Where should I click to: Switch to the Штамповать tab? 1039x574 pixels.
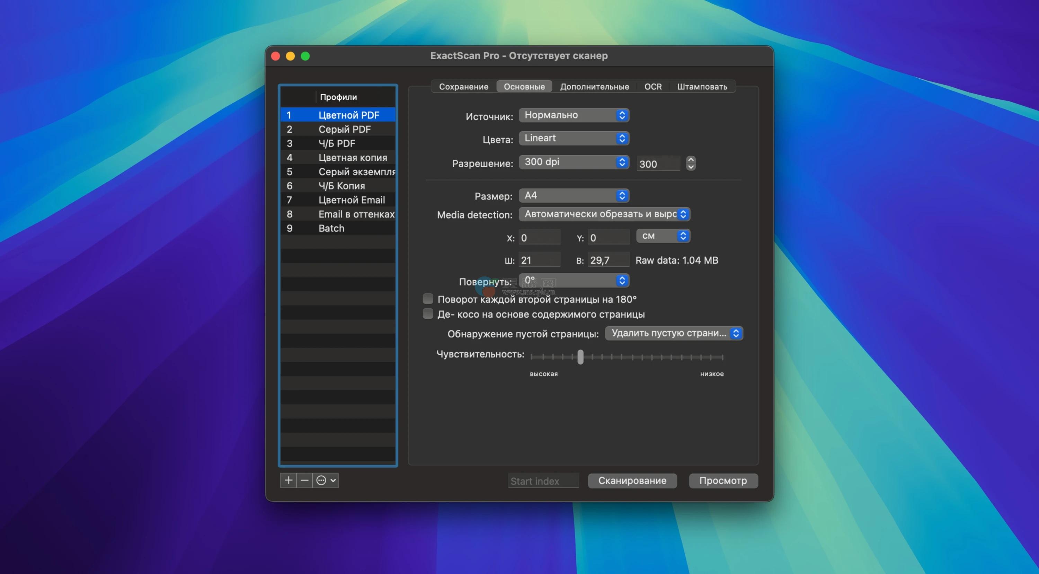702,87
